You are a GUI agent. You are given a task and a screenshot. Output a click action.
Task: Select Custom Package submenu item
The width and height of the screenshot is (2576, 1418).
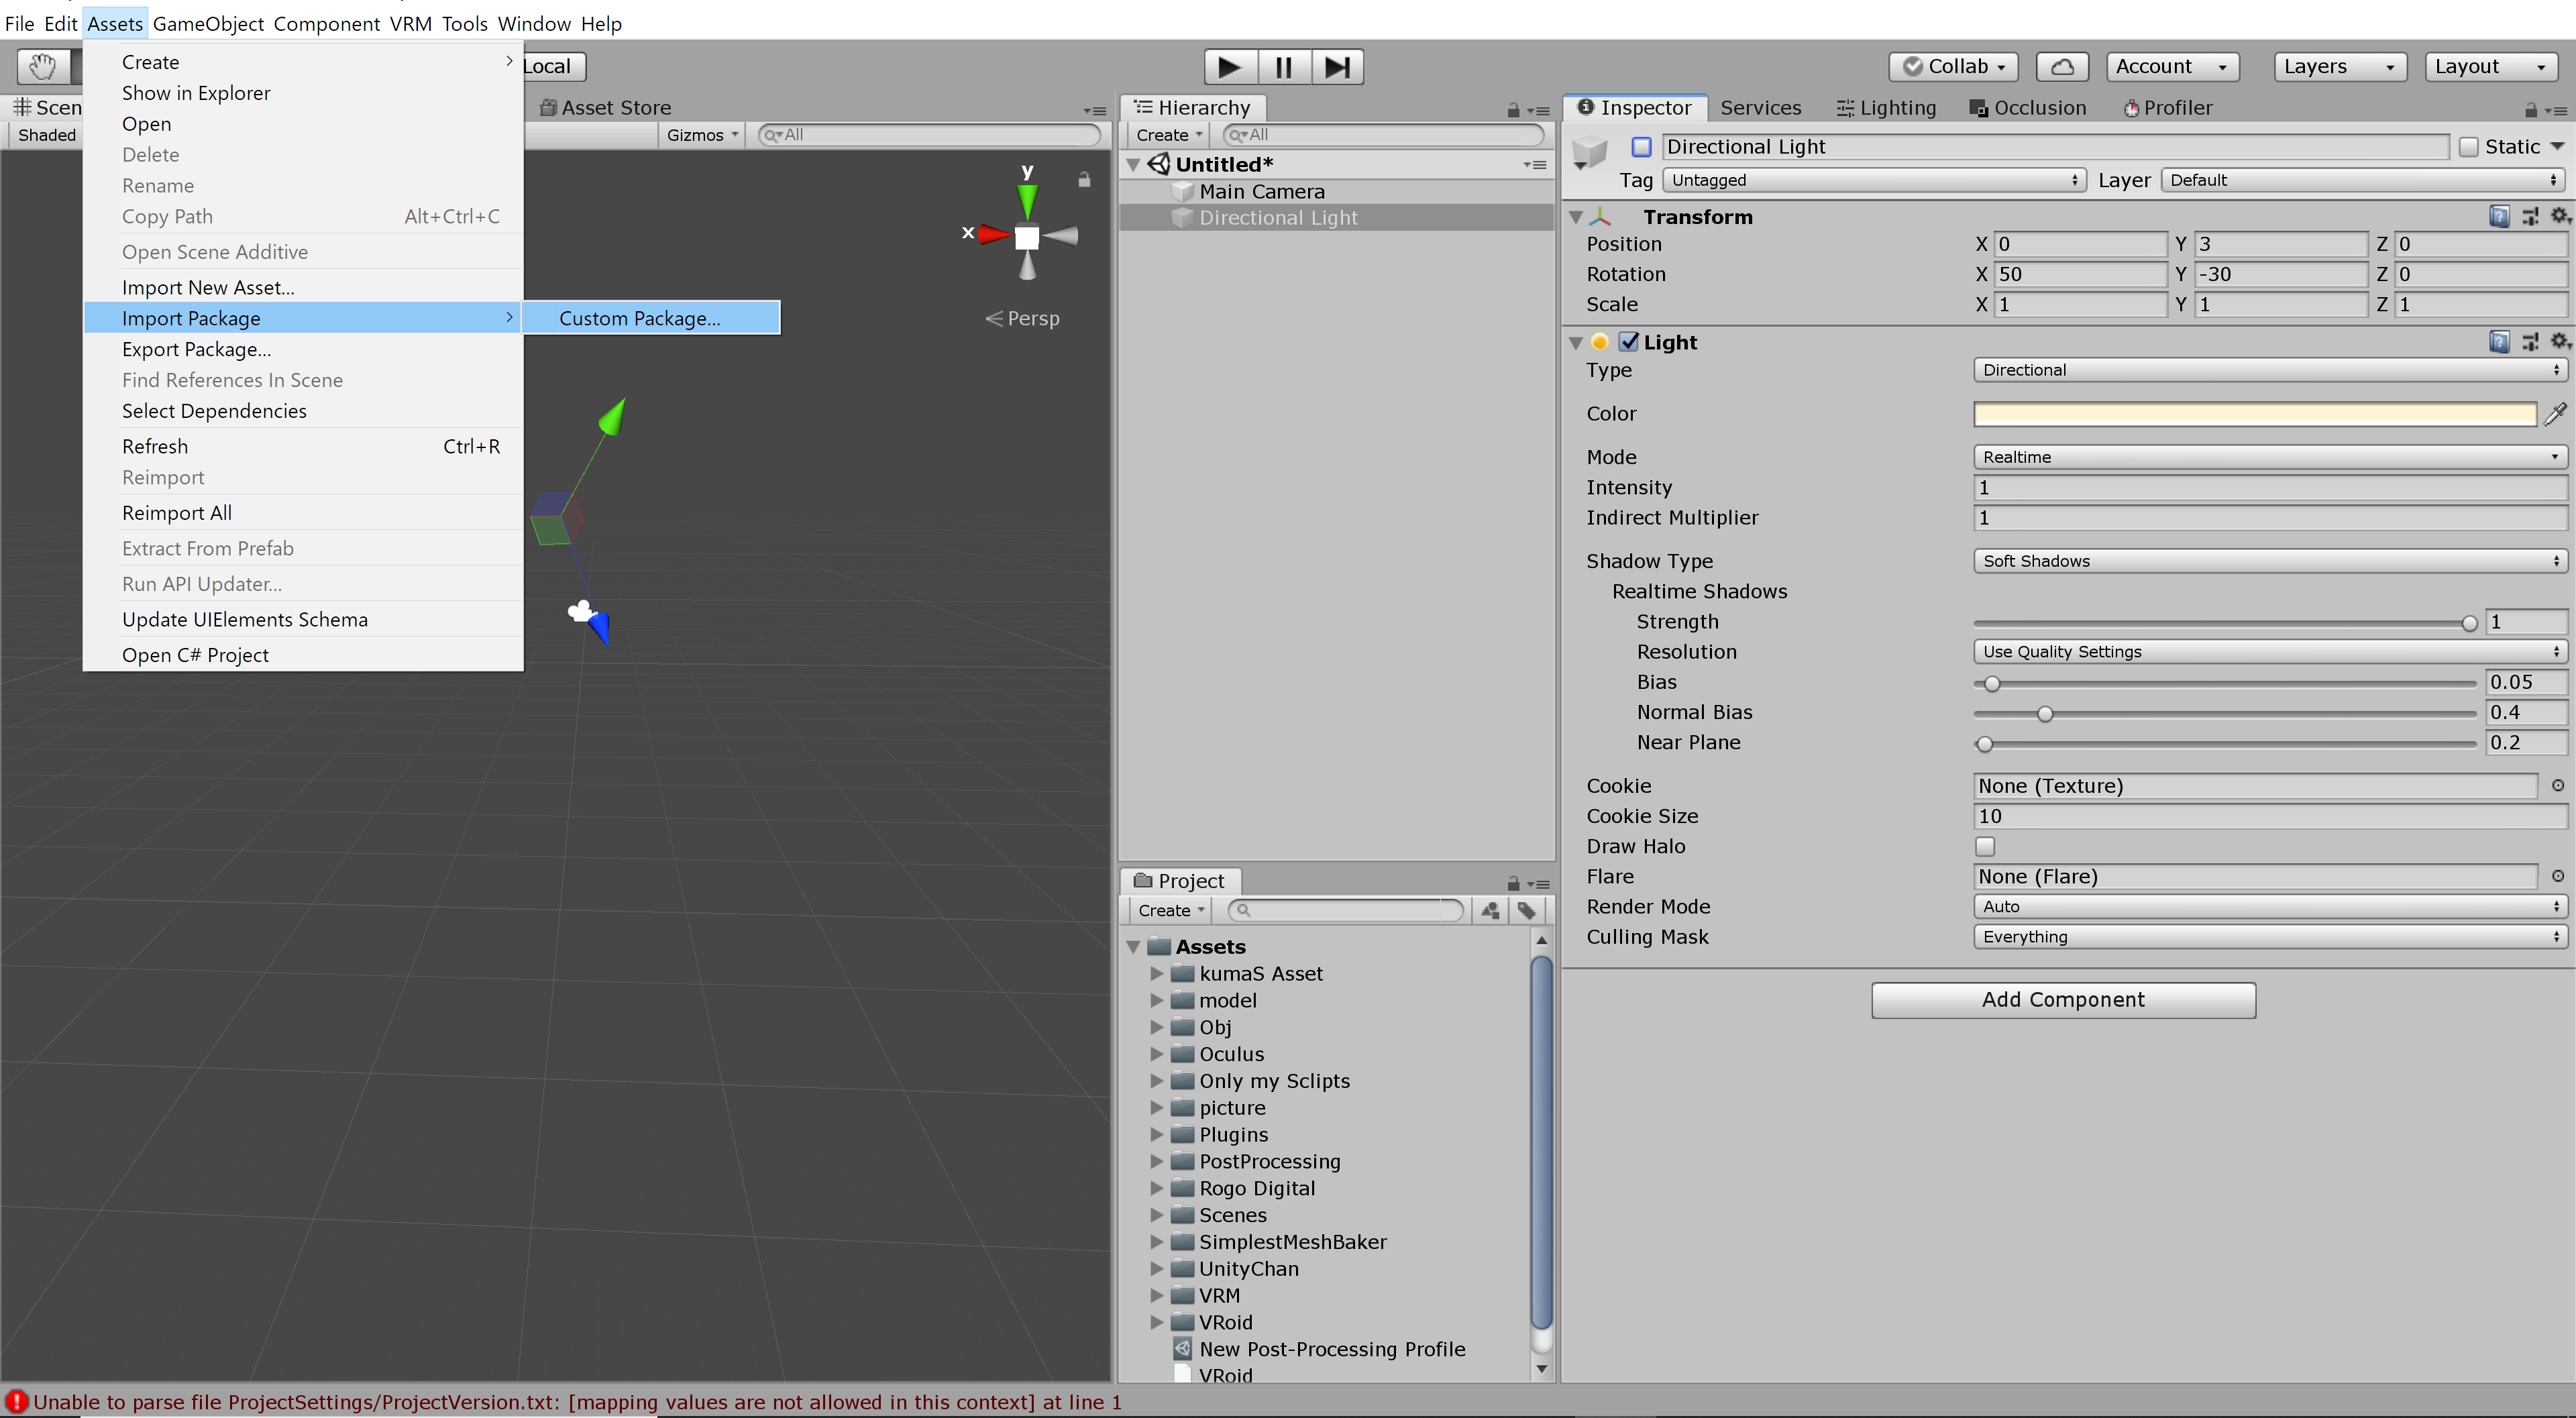[x=640, y=318]
